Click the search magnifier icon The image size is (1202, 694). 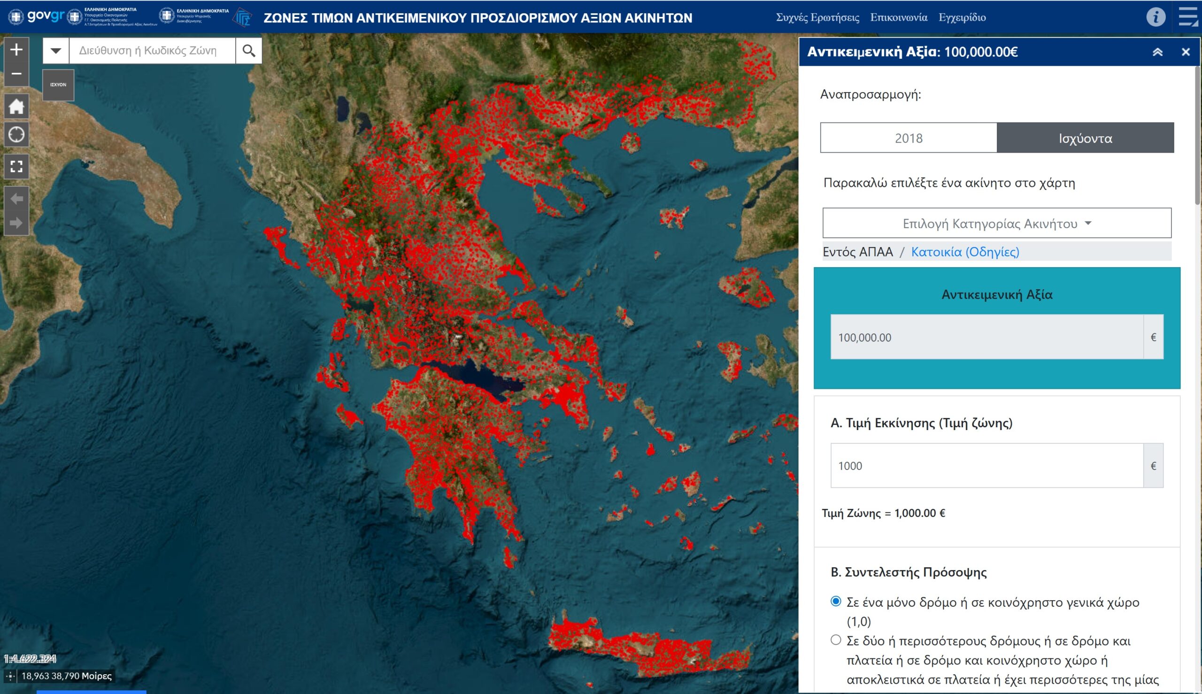tap(249, 51)
